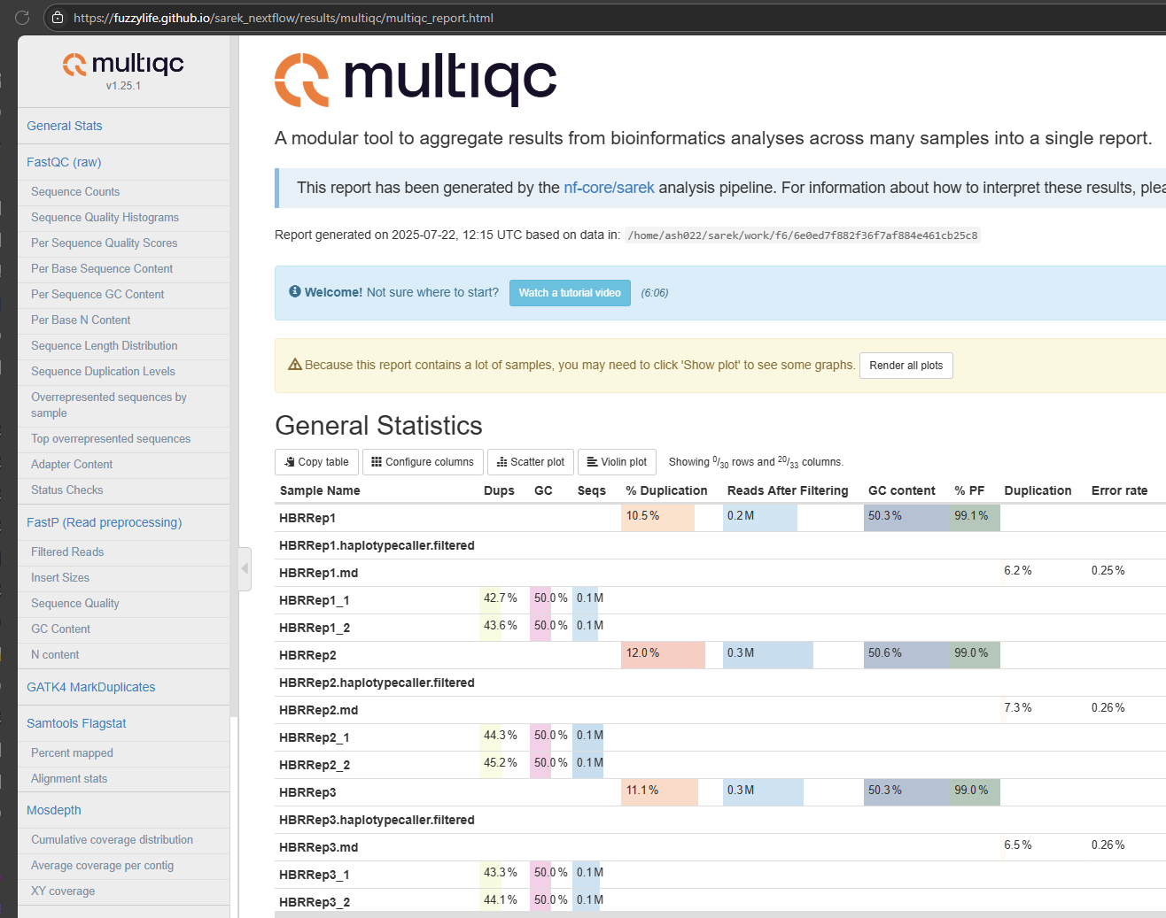Jump to N content
This screenshot has height=918, width=1166.
(55, 654)
